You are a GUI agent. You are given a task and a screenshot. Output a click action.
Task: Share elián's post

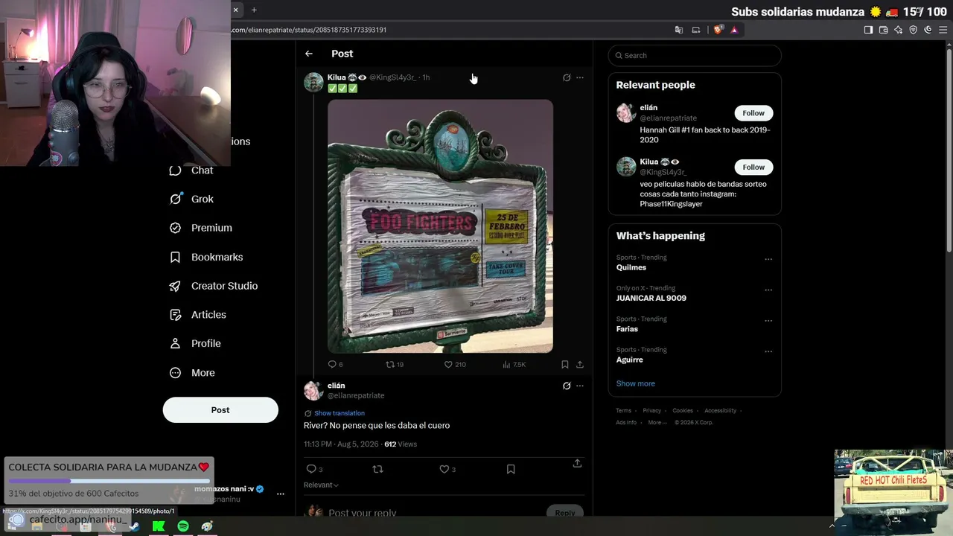[x=577, y=463]
